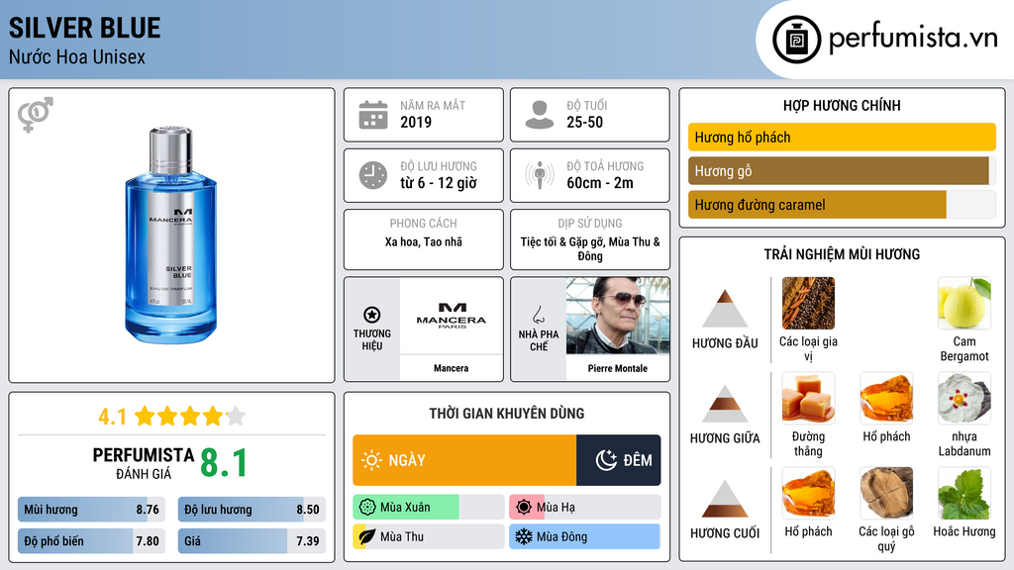
Task: Click the Silver Blue bottle image
Action: [171, 235]
